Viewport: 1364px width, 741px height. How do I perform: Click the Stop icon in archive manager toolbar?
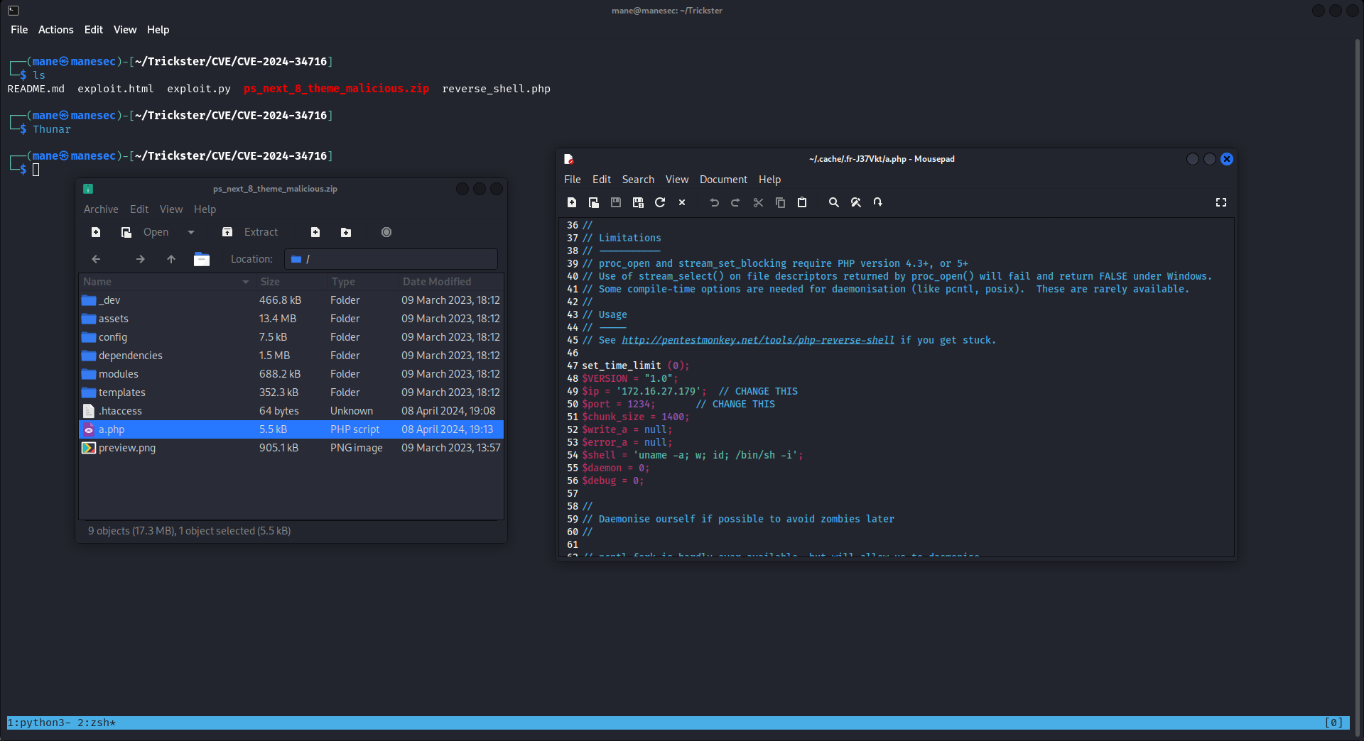(386, 232)
